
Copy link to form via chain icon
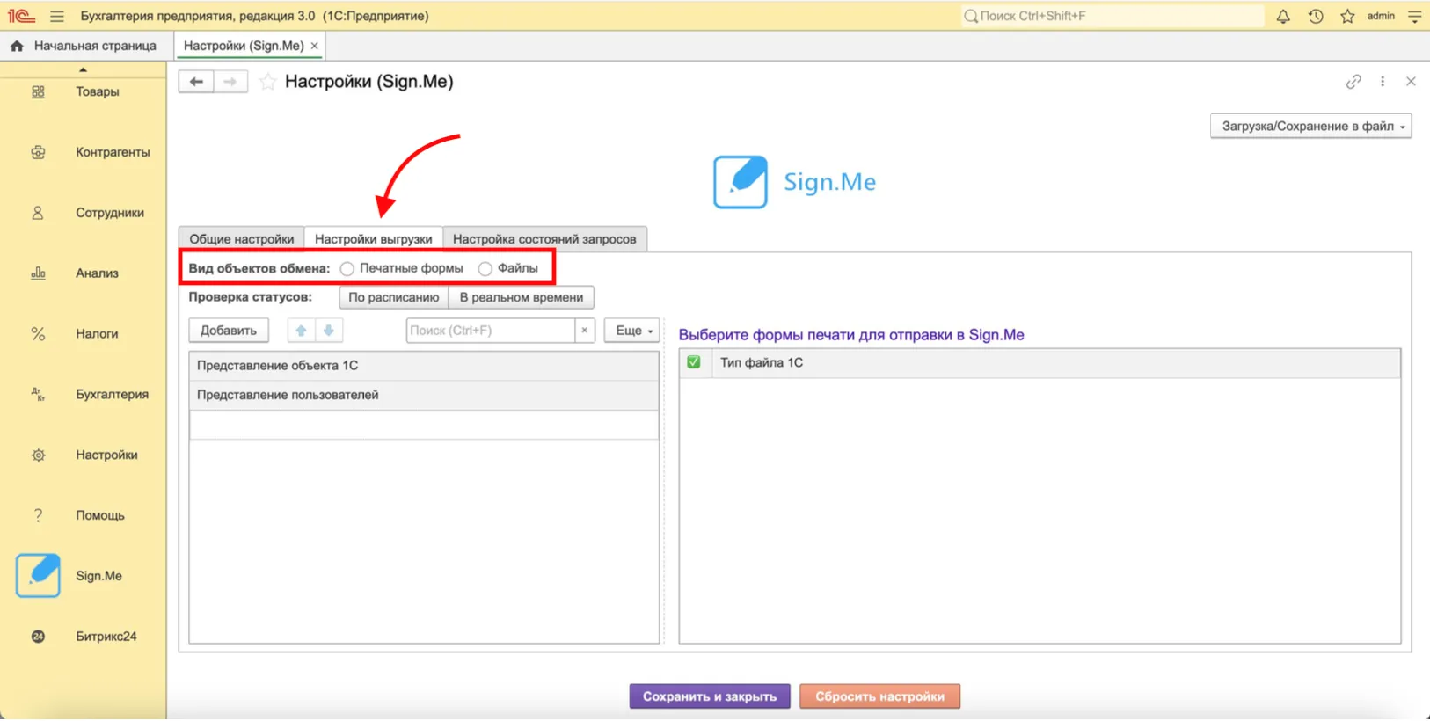[x=1353, y=82]
